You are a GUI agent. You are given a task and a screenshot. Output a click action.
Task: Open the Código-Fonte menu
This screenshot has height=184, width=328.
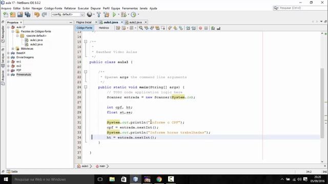(x=53, y=8)
